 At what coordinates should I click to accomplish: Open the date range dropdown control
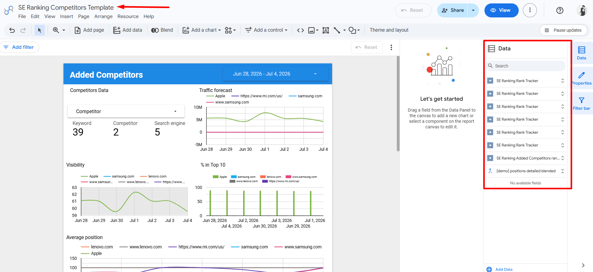[x=275, y=74]
